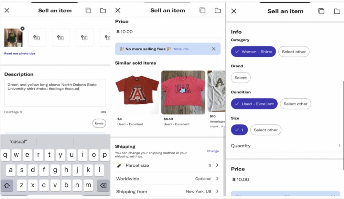Tap the shift key on keyboard

(7, 185)
